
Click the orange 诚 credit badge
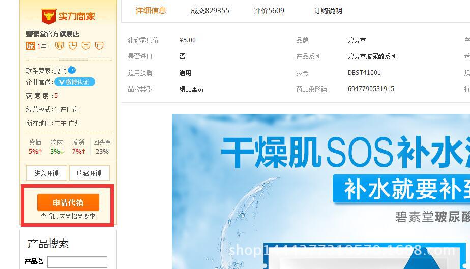tap(31, 46)
